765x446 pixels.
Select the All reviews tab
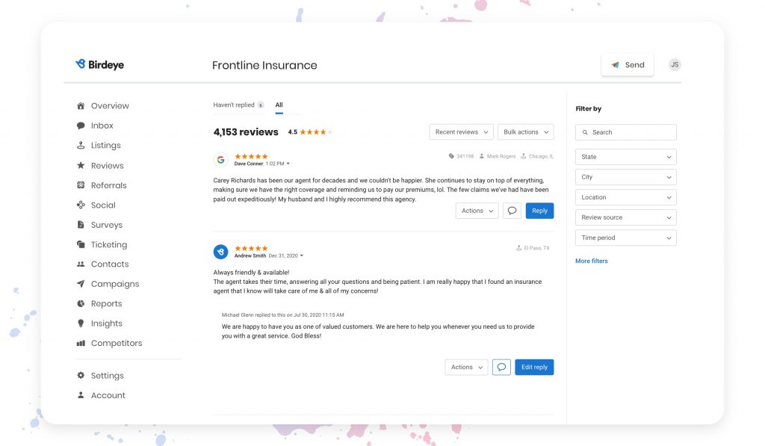[x=279, y=105]
